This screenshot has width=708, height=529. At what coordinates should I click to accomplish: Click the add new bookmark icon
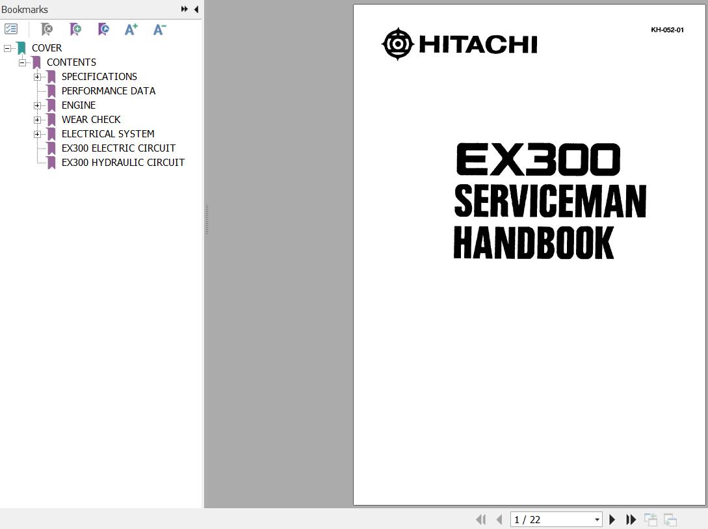pos(75,29)
